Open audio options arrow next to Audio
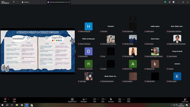 [x=8, y=99]
